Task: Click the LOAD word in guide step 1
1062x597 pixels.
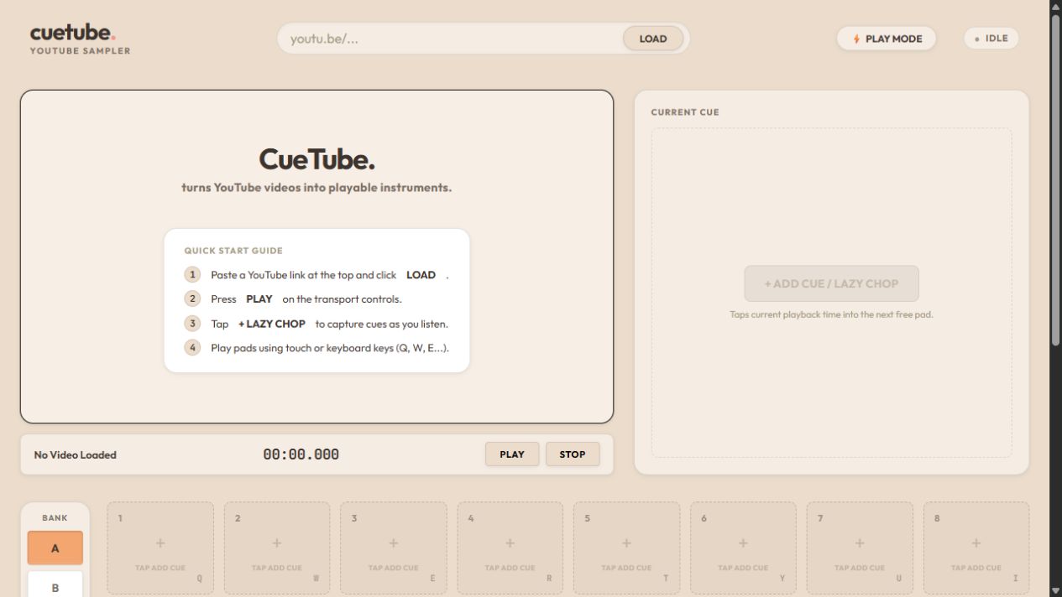Action: click(x=421, y=275)
